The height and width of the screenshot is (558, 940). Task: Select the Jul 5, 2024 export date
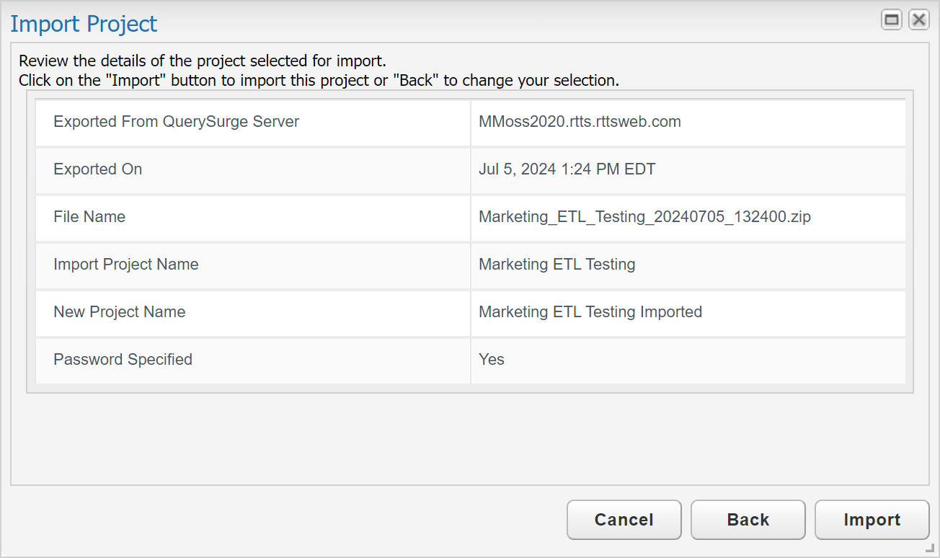pyautogui.click(x=567, y=169)
